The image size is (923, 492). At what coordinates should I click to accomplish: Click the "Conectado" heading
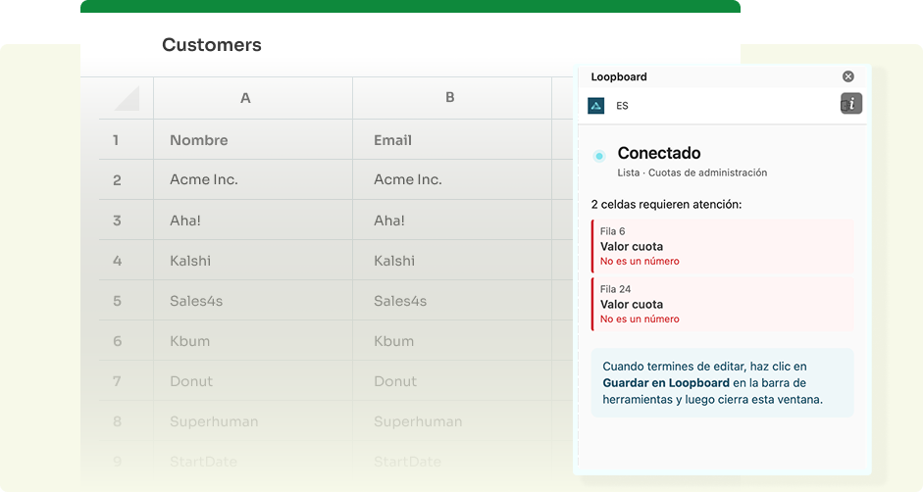click(x=659, y=153)
